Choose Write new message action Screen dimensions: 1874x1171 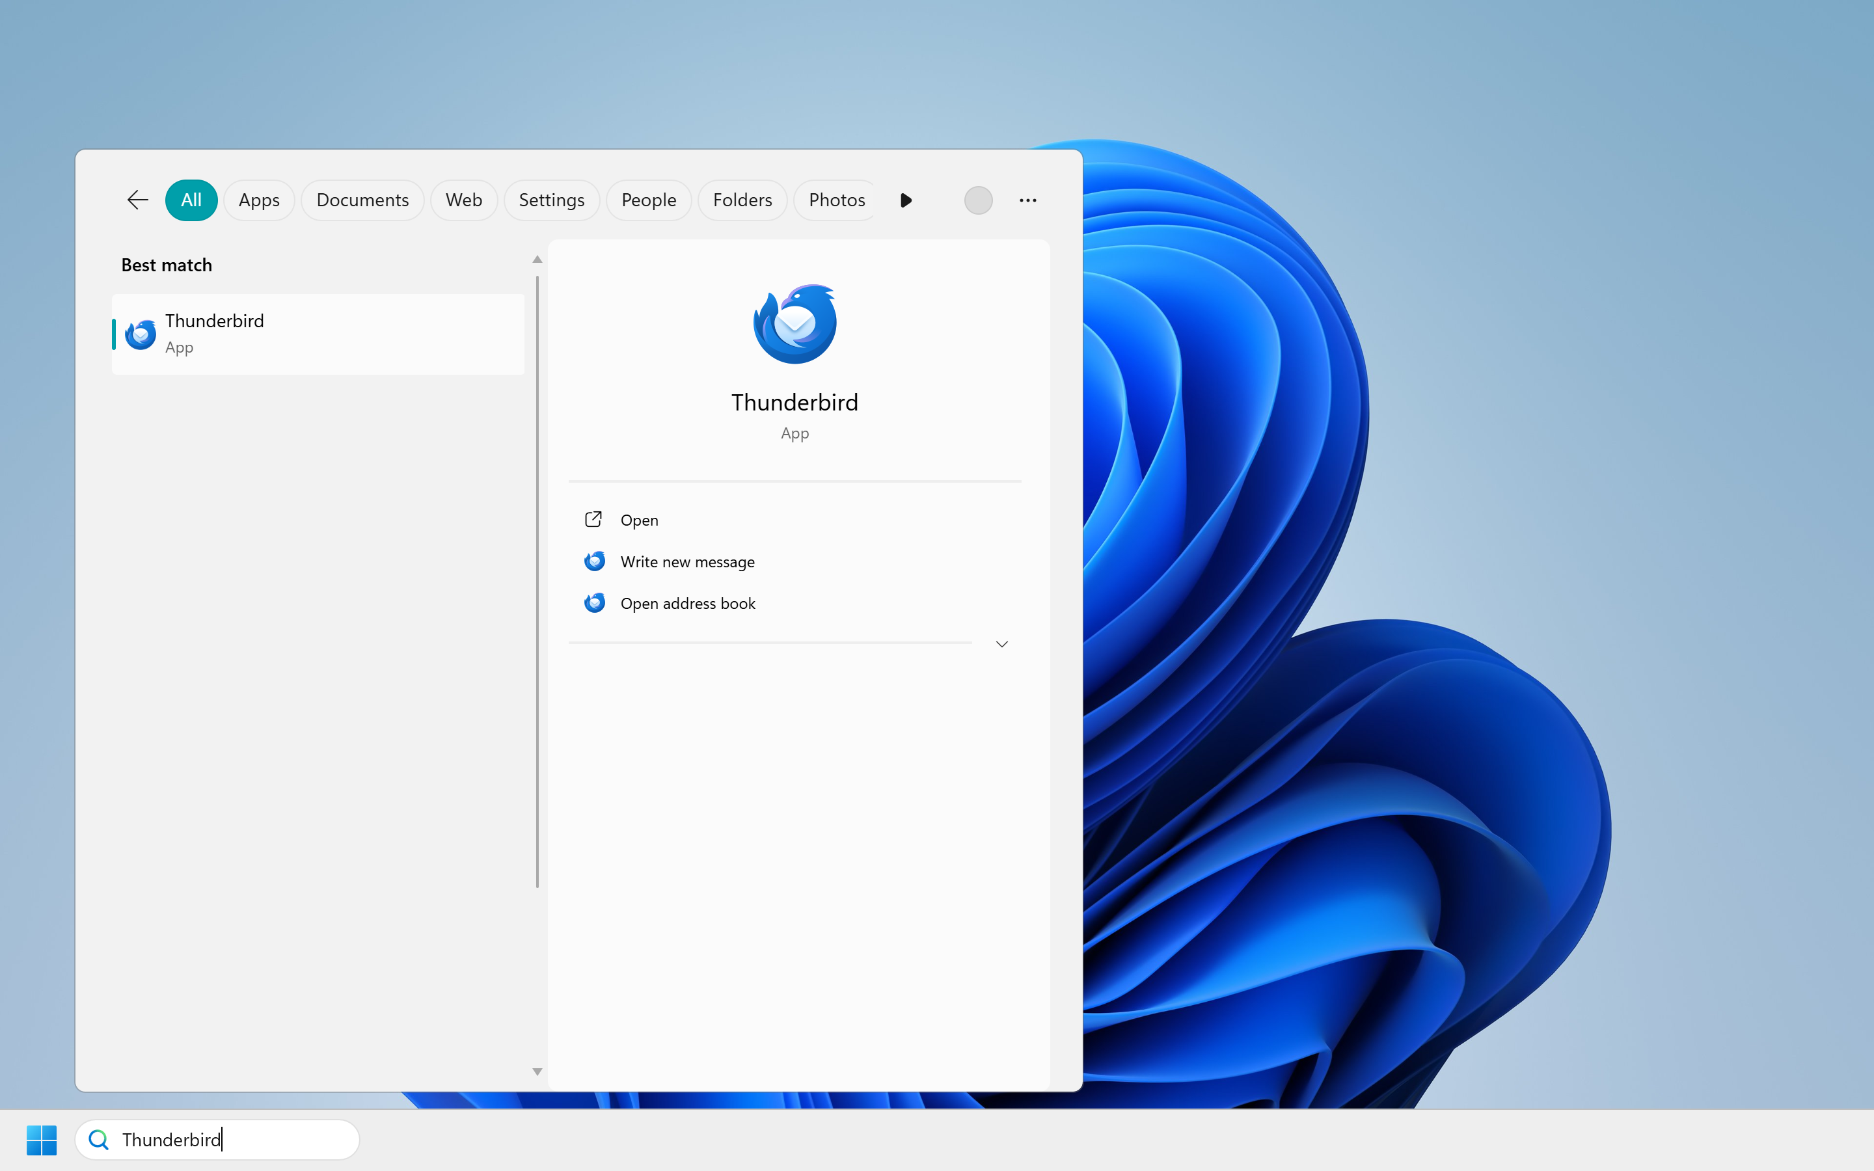coord(794,561)
